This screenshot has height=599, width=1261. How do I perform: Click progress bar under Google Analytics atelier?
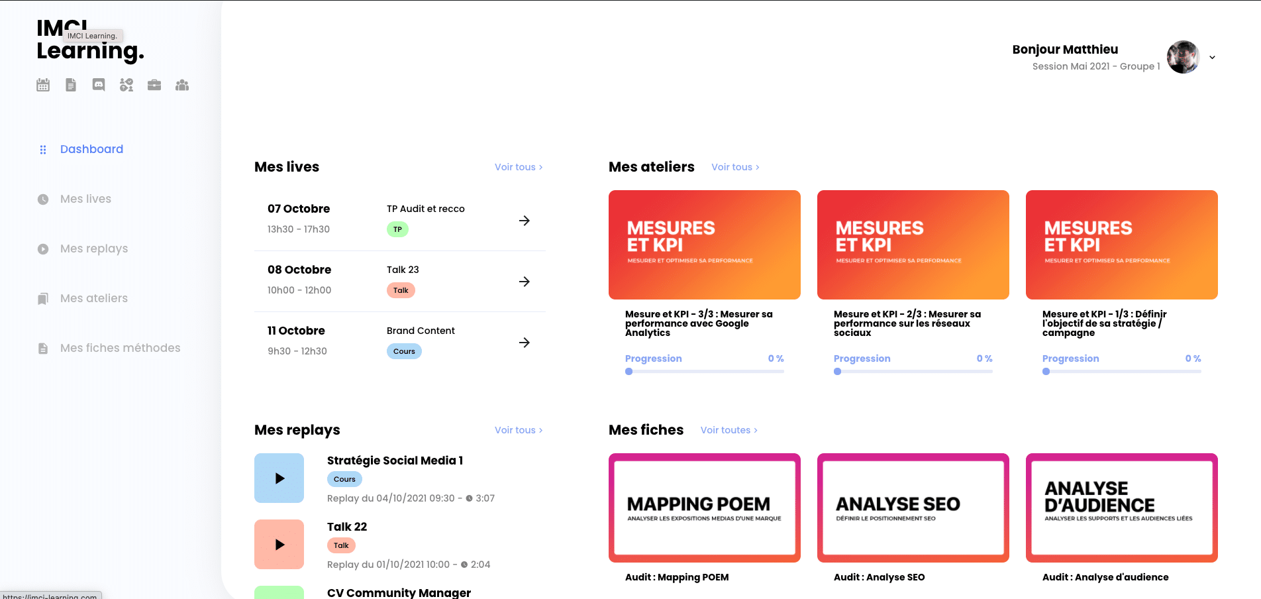click(704, 372)
